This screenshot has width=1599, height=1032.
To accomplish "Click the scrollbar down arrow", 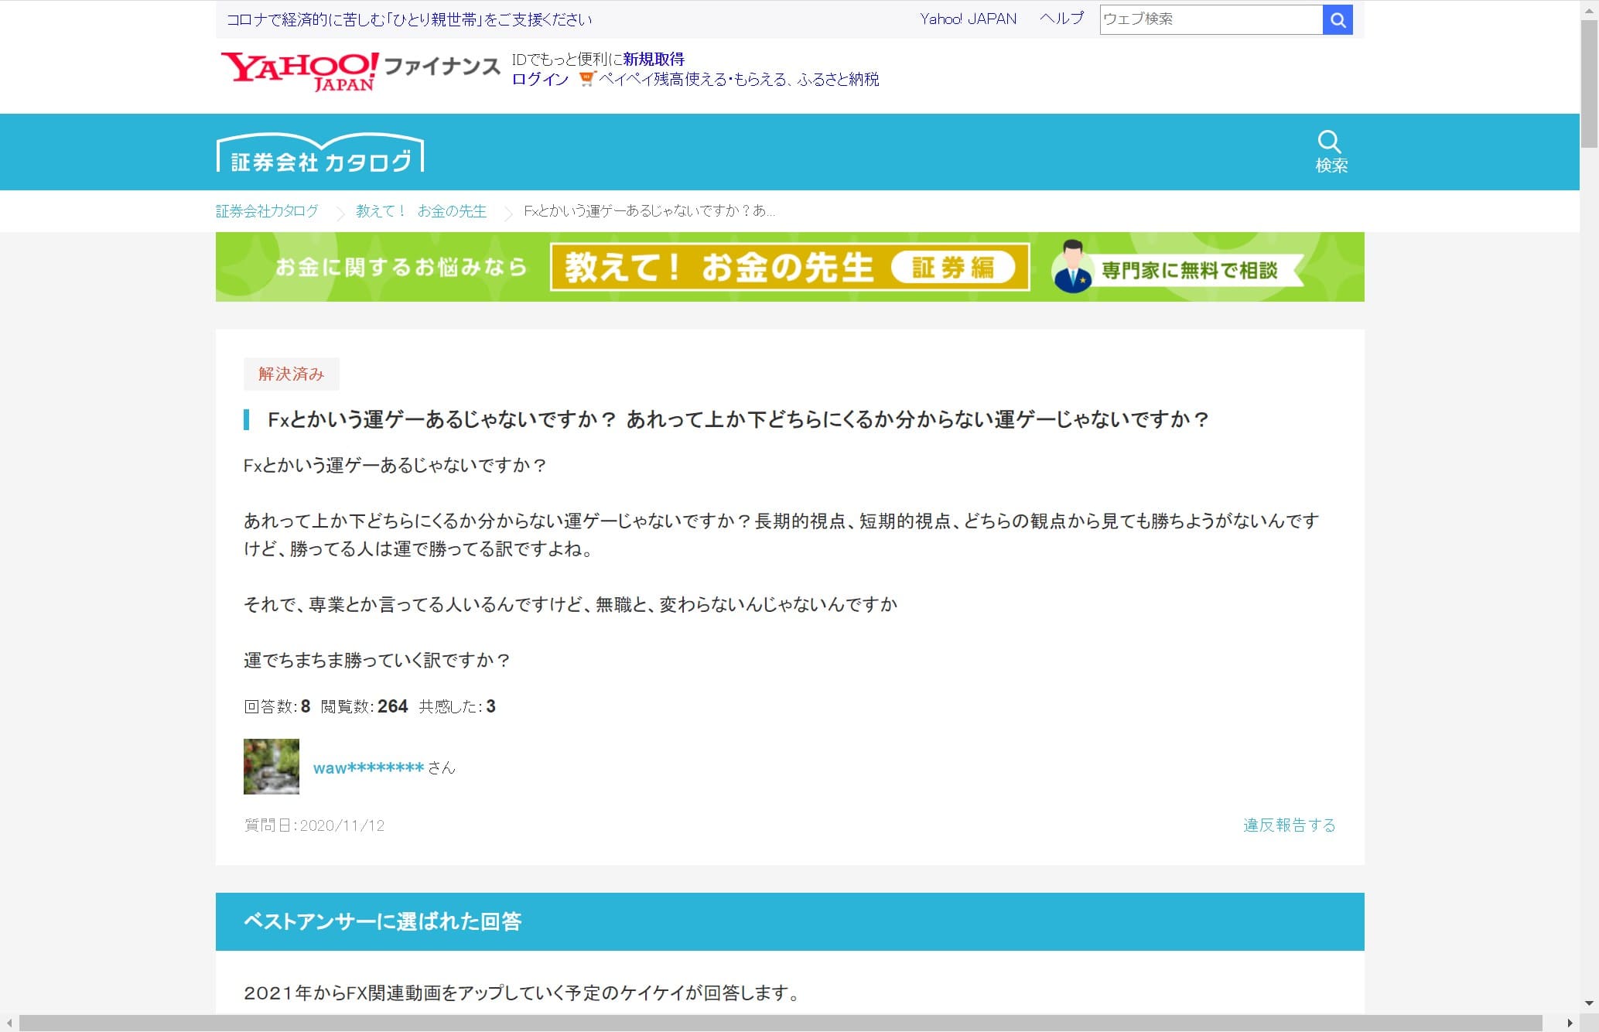I will [1589, 1003].
